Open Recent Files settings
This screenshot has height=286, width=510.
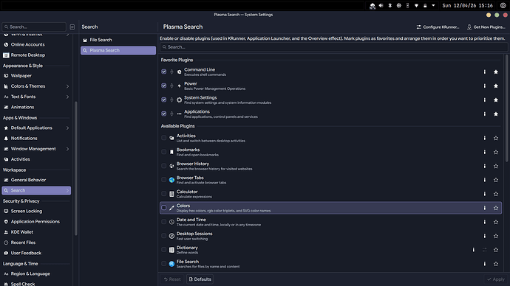tap(36, 243)
